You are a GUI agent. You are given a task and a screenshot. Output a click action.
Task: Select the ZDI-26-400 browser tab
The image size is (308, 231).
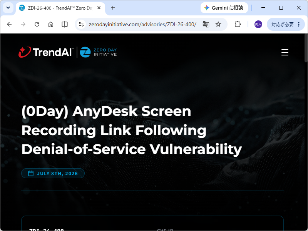click(60, 8)
